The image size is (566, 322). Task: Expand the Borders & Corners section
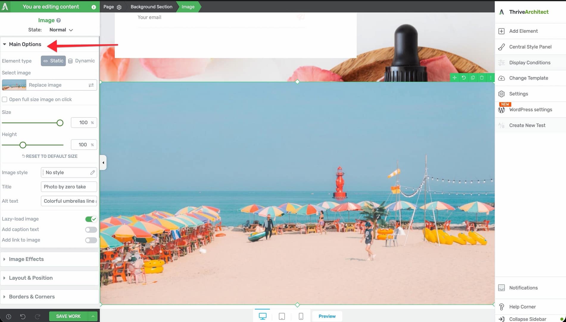coord(32,297)
